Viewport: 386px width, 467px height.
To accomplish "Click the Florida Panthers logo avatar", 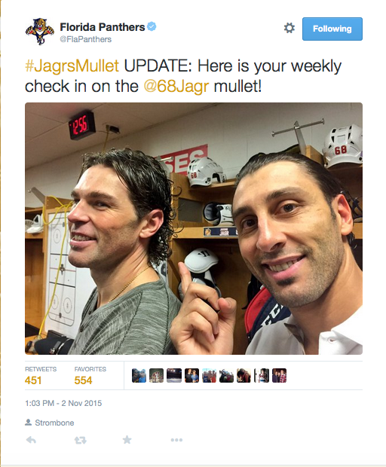I will point(40,32).
